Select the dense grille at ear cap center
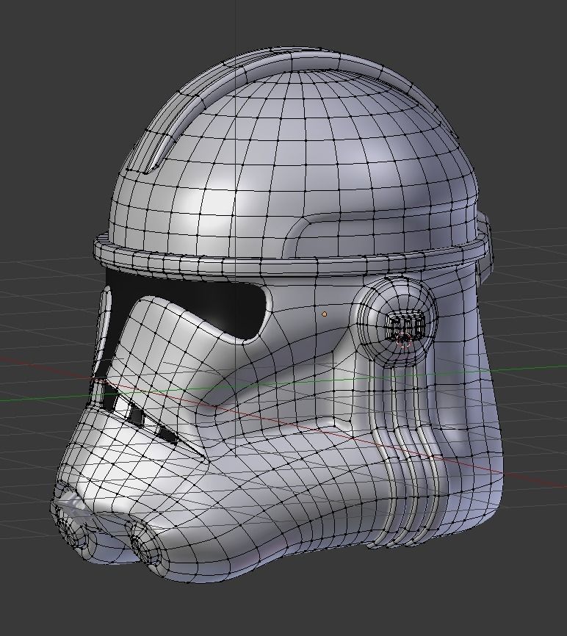This screenshot has height=636, width=567. coord(407,325)
